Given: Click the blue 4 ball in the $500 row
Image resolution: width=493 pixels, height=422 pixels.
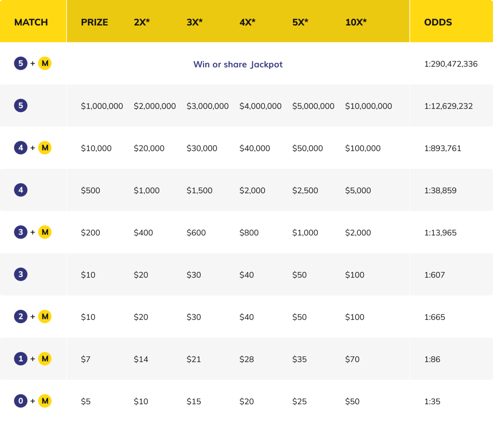Looking at the screenshot, I should (x=21, y=190).
